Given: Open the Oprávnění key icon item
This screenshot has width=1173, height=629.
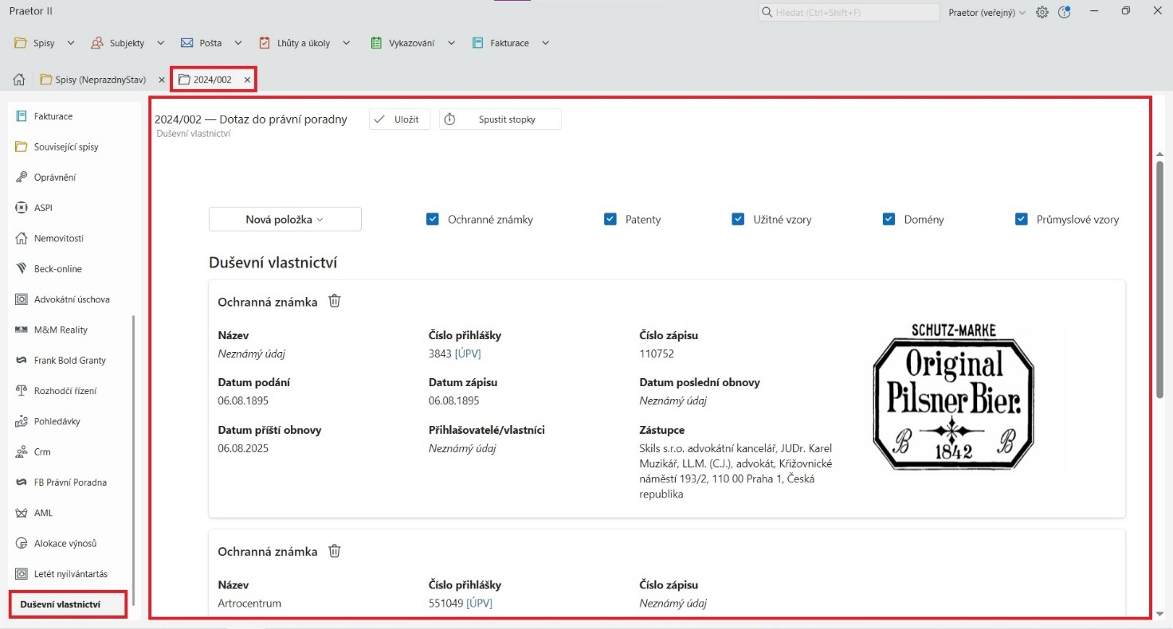Looking at the screenshot, I should coord(54,178).
